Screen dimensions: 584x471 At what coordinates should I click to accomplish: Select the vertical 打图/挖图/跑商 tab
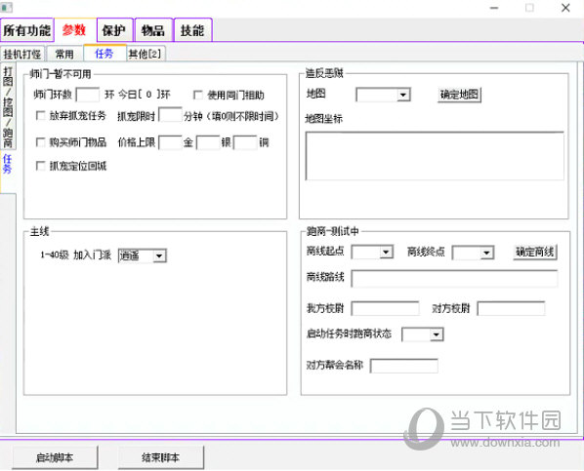[8, 106]
